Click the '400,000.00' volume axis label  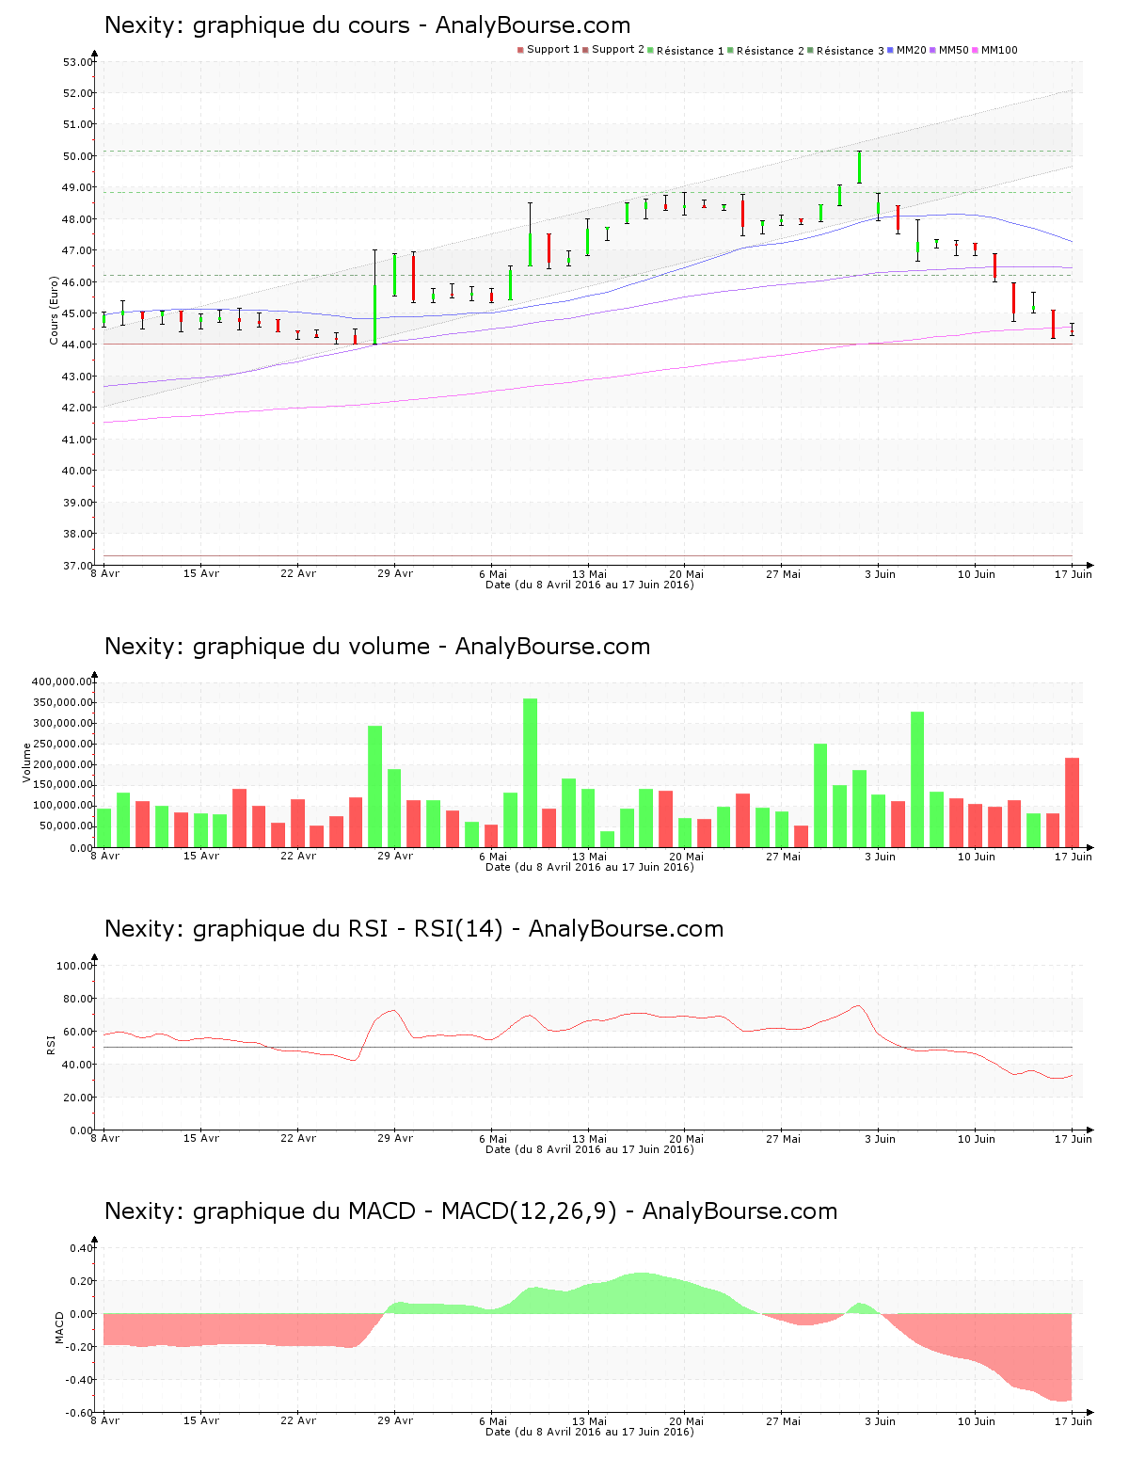62,681
